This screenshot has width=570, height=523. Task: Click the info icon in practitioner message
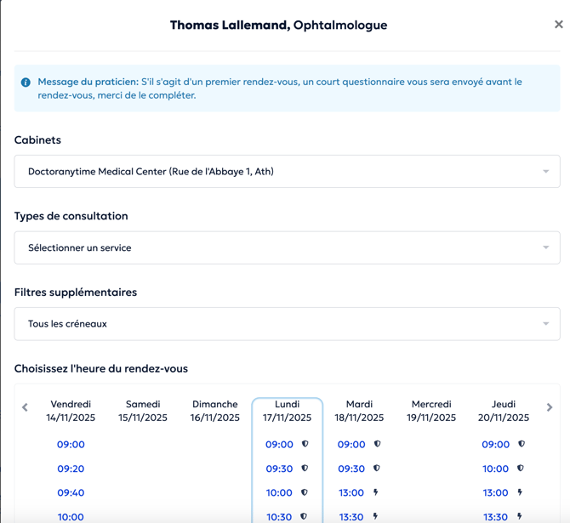coord(26,82)
